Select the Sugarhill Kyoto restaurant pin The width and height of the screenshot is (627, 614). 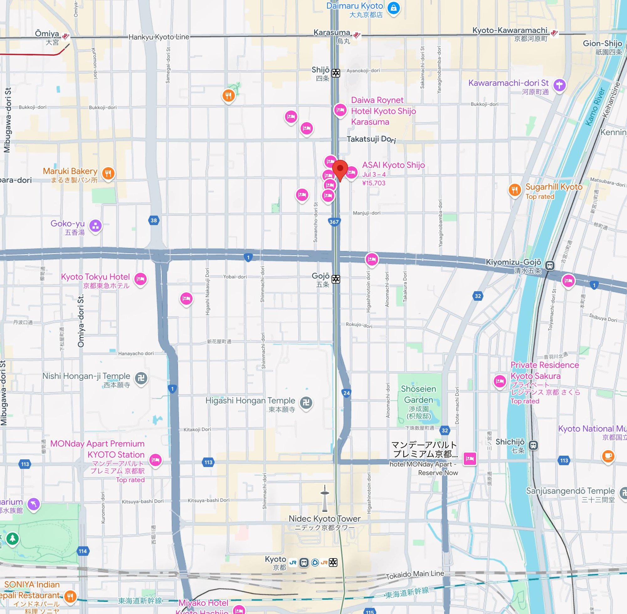point(515,190)
